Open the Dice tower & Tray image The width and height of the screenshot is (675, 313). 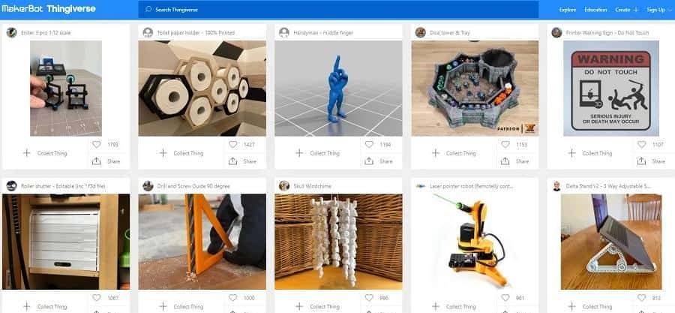(x=475, y=89)
